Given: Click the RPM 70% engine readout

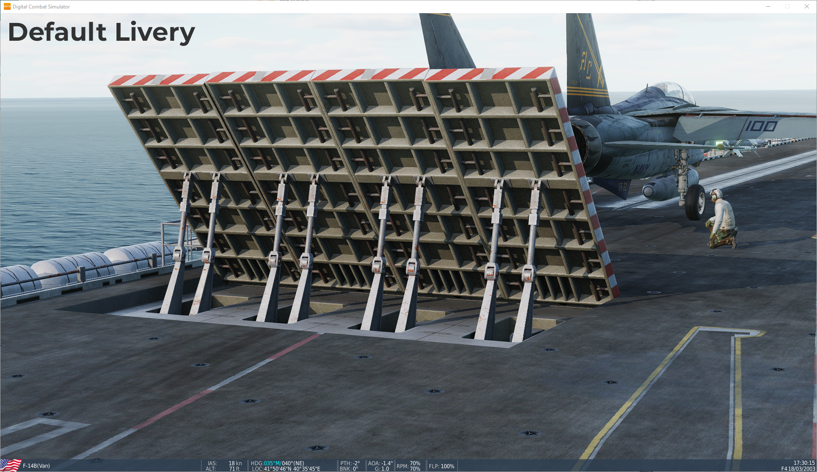Looking at the screenshot, I should point(408,466).
